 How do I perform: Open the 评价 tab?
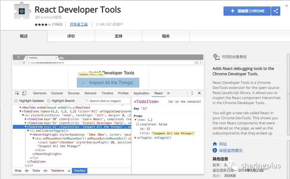[71, 36]
